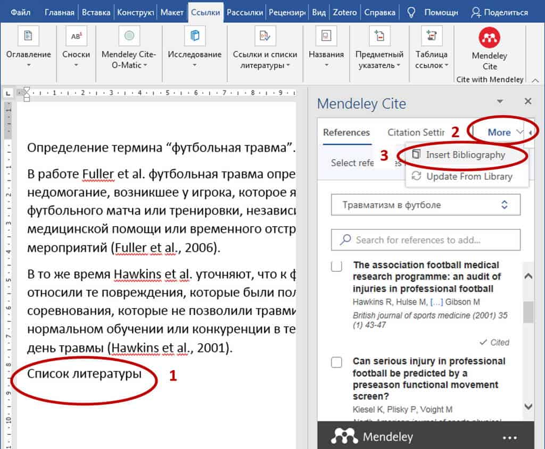
Task: Launch the red Mendeley Cite icon
Action: click(490, 38)
